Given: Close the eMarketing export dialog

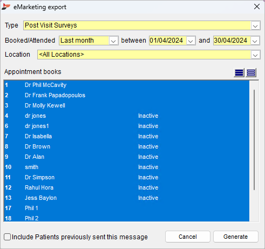Looking at the screenshot, I should [x=257, y=6].
